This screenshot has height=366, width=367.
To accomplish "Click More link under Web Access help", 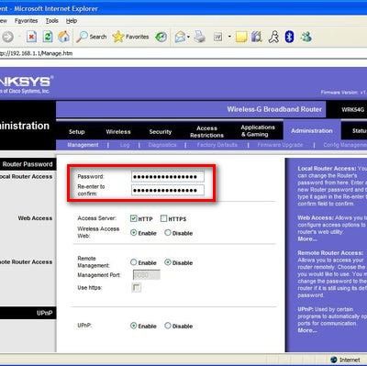I will pyautogui.click(x=307, y=239).
